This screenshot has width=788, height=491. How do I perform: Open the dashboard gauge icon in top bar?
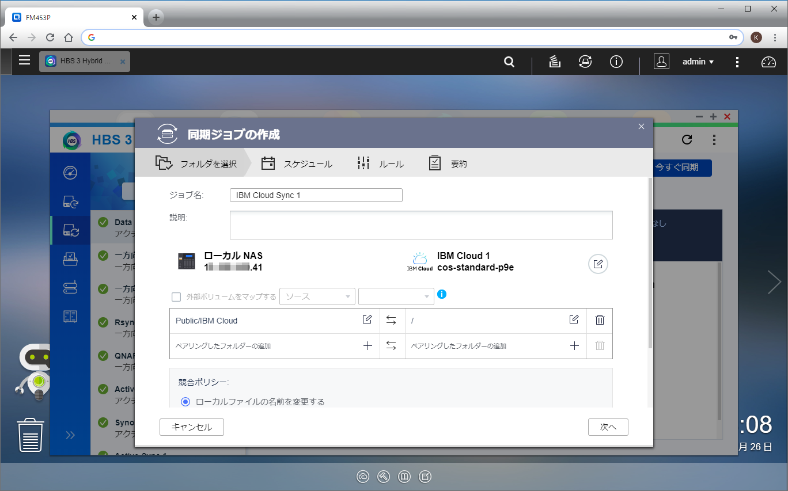pos(769,62)
